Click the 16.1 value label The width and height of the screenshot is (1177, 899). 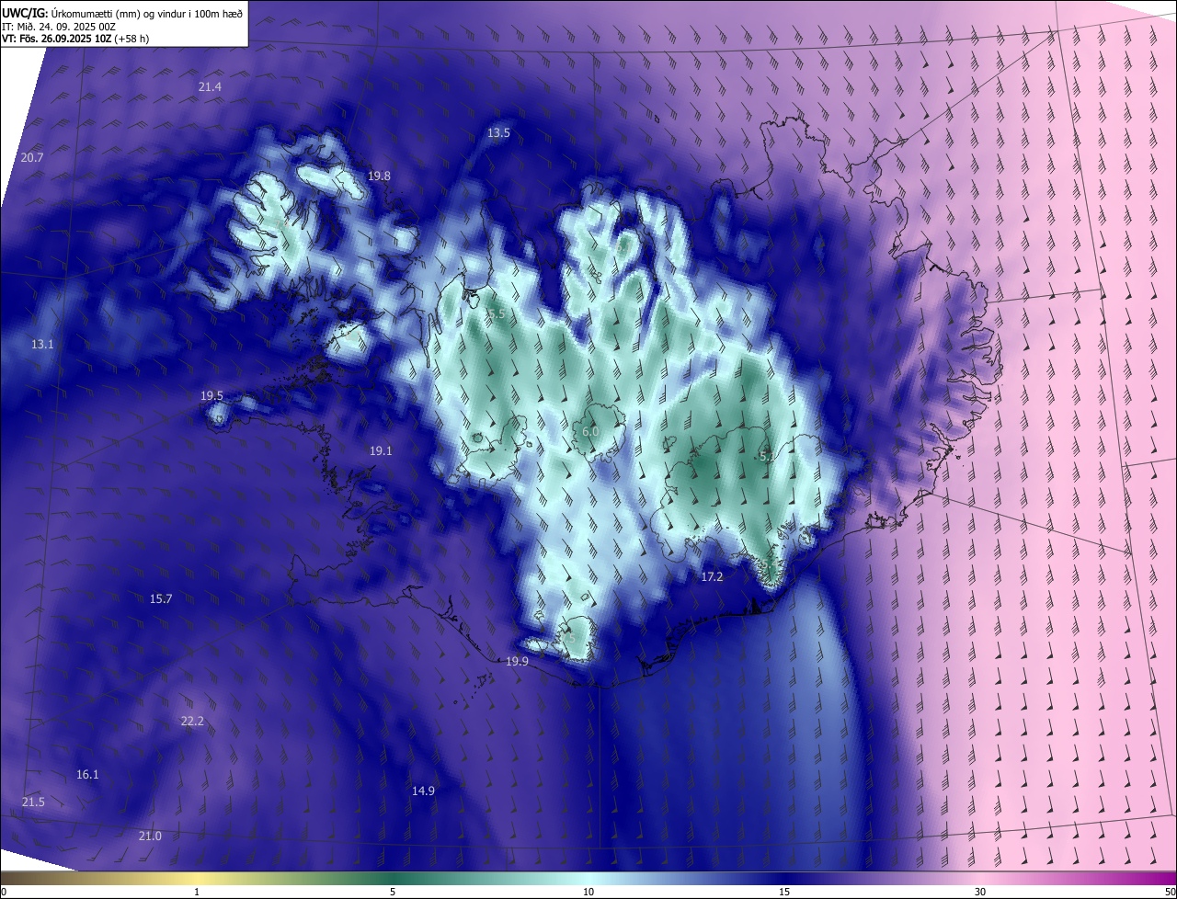click(87, 775)
